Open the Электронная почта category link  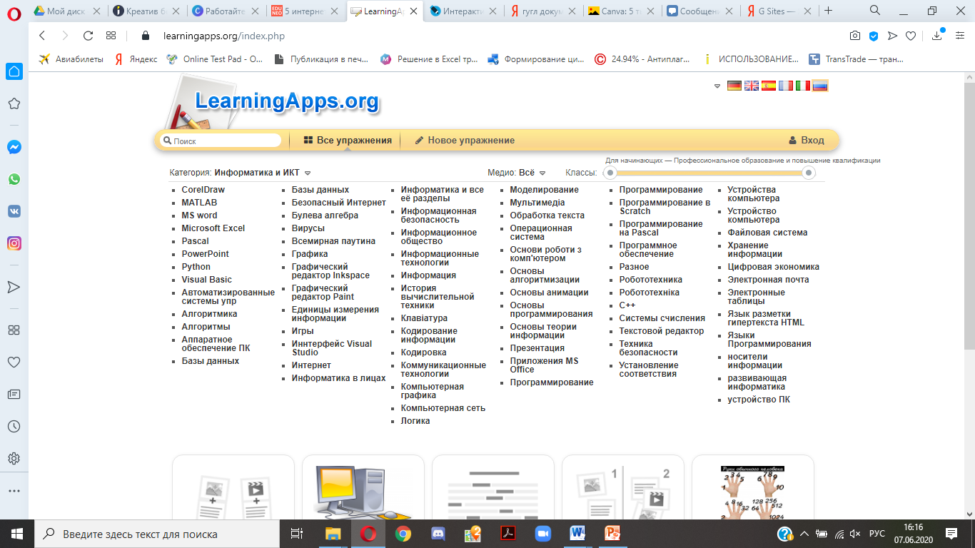click(768, 280)
